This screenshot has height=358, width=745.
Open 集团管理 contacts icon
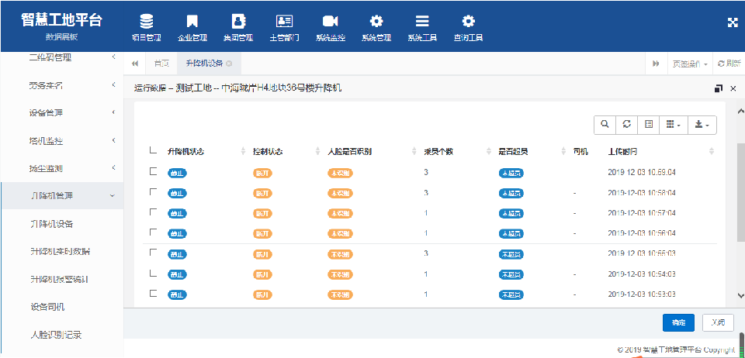click(x=238, y=22)
